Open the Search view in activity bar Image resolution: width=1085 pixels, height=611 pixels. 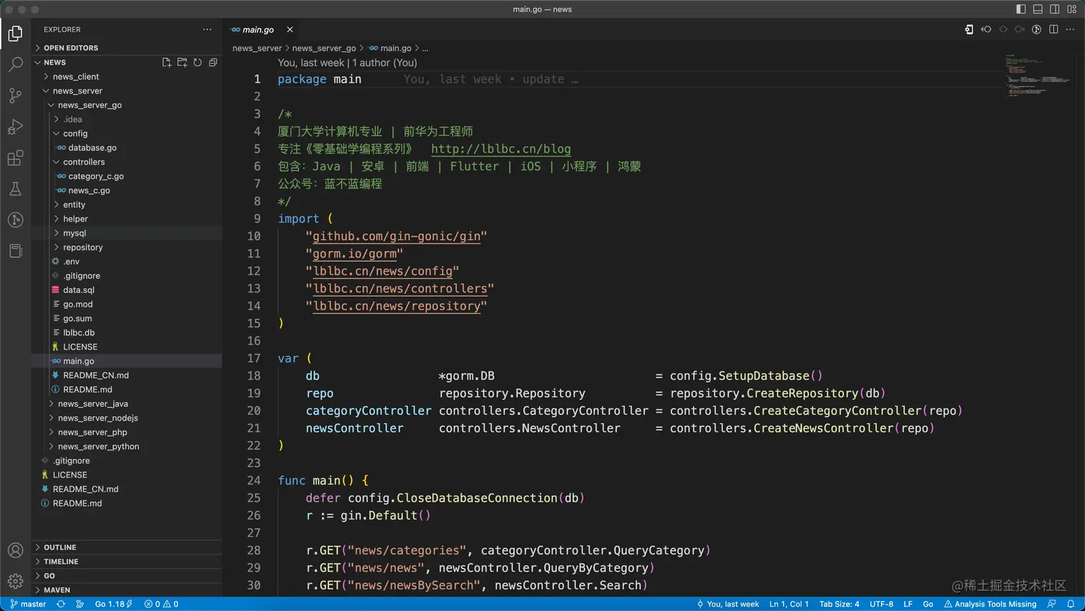click(15, 65)
